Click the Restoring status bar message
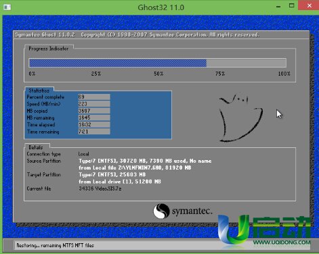Image resolution: width=319 pixels, height=254 pixels. (55, 245)
